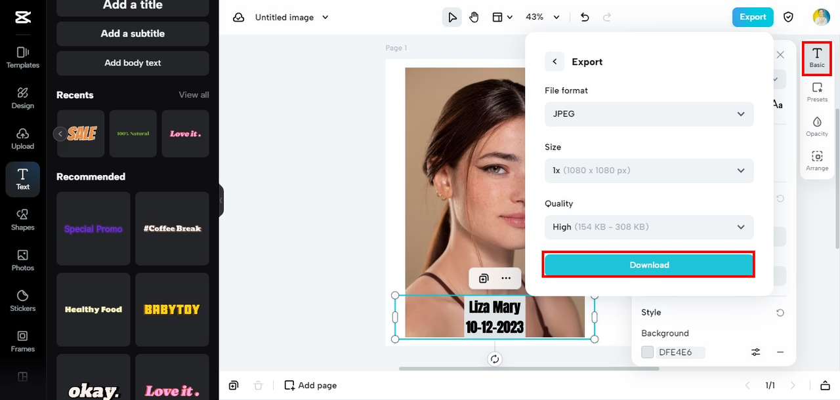840x400 pixels.
Task: Open the Quality dropdown set to High
Action: pyautogui.click(x=648, y=227)
